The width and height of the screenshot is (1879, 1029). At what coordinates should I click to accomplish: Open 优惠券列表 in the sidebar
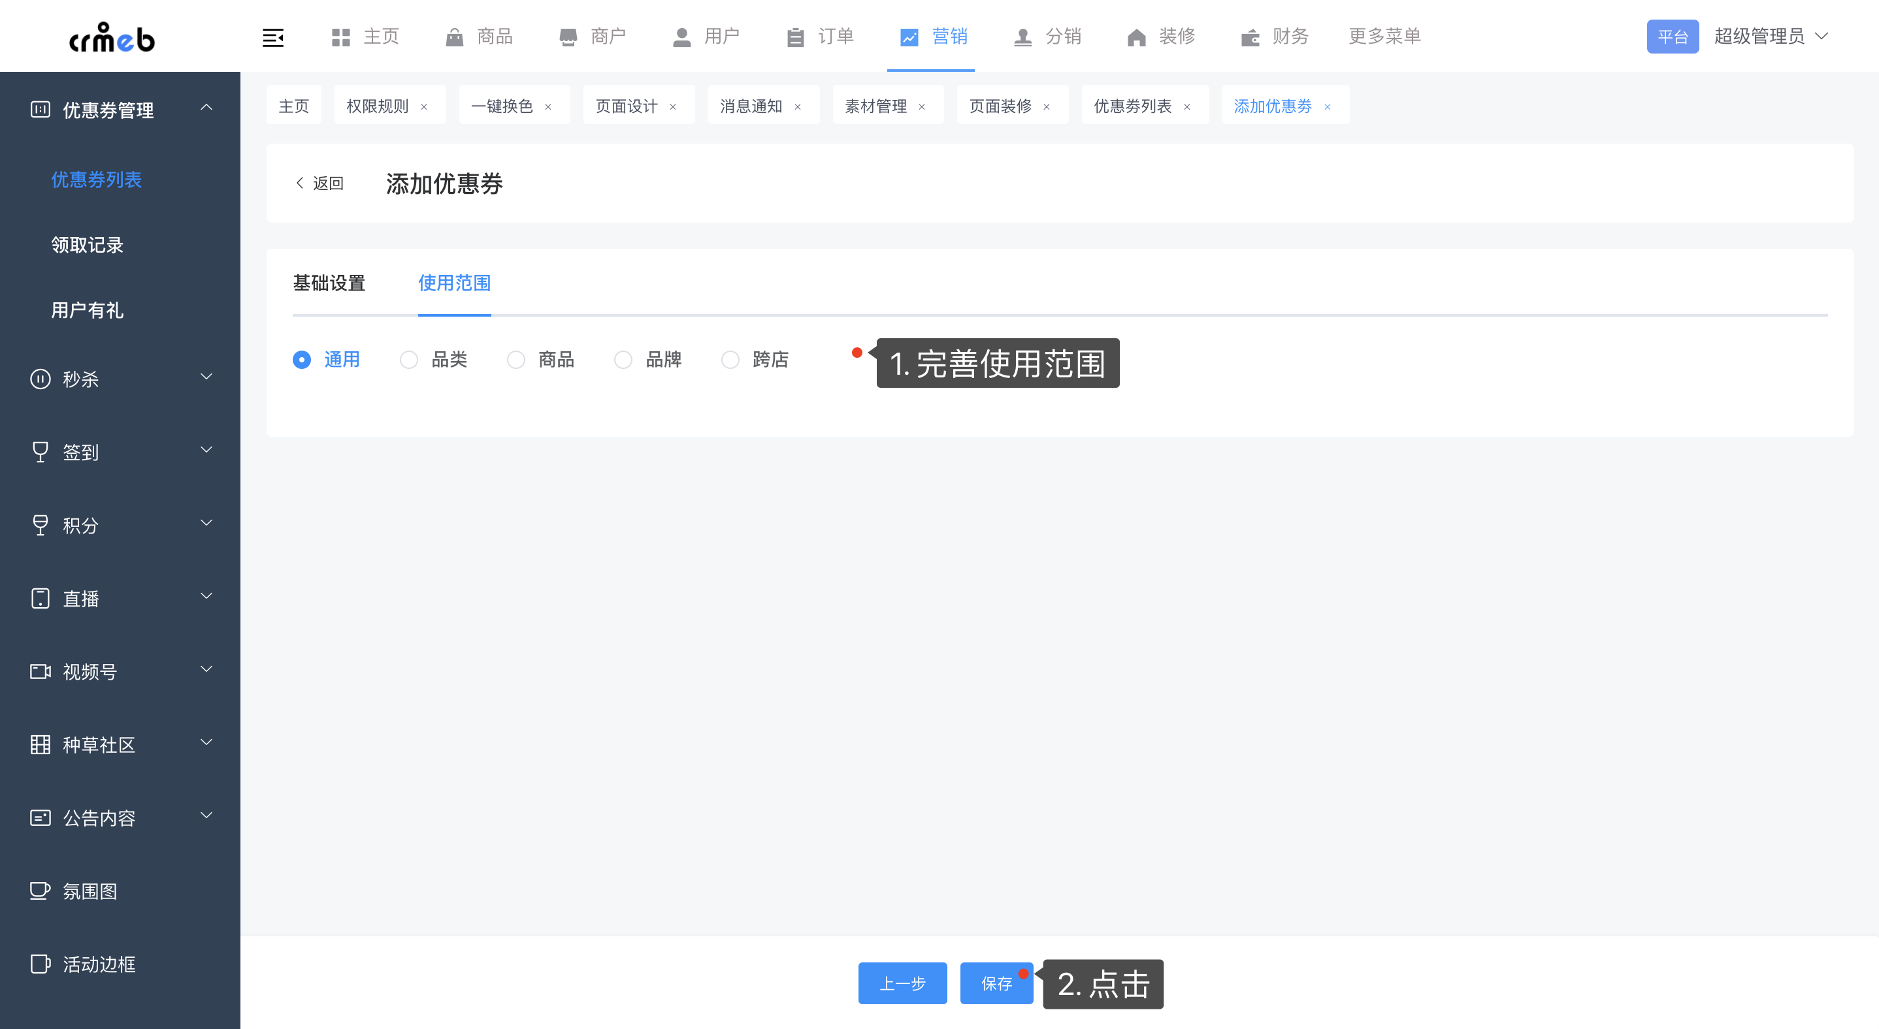(x=96, y=180)
